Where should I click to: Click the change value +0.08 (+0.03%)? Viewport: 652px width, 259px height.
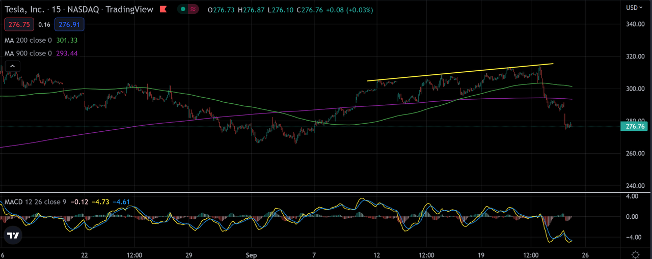click(348, 10)
